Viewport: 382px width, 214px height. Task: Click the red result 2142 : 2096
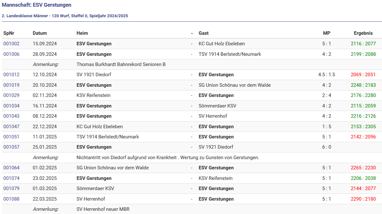coord(363,137)
